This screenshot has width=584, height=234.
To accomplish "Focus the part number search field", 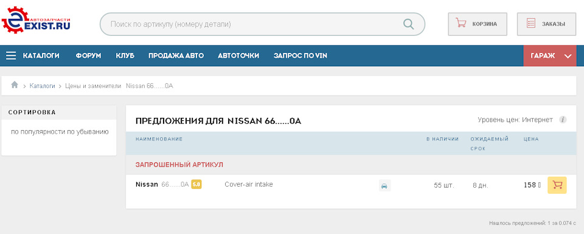I will click(x=262, y=24).
